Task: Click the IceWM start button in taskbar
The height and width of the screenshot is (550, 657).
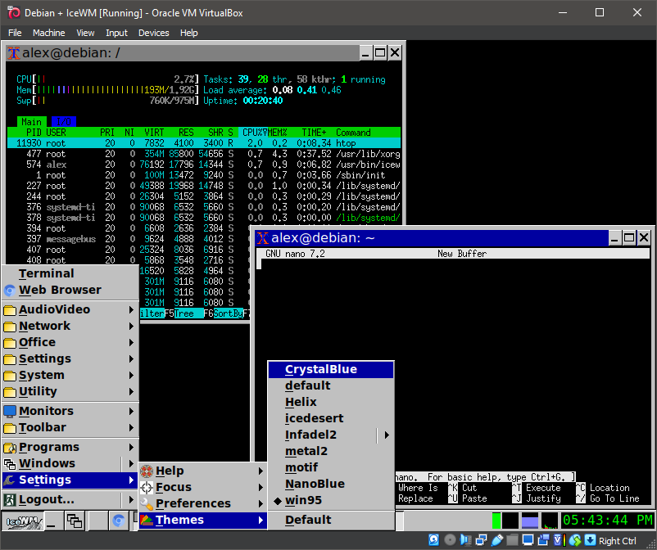Action: click(21, 521)
